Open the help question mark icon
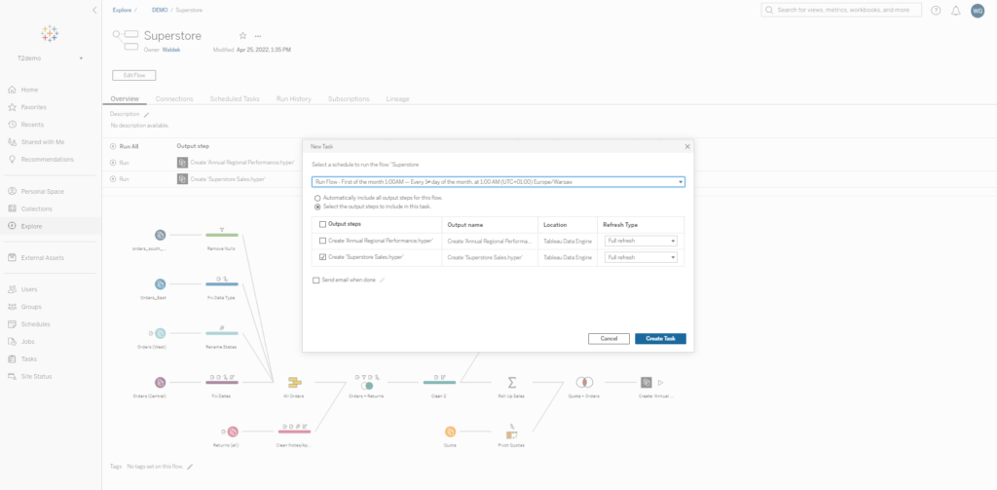 936,10
